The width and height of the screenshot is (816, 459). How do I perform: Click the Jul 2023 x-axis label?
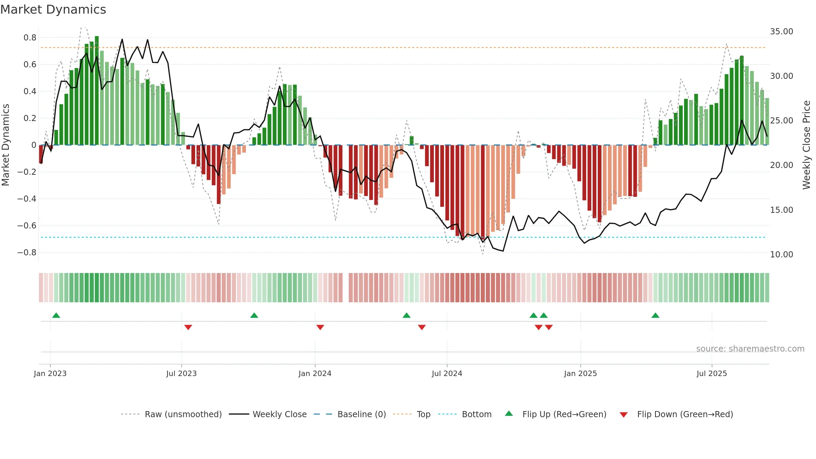[x=182, y=373]
